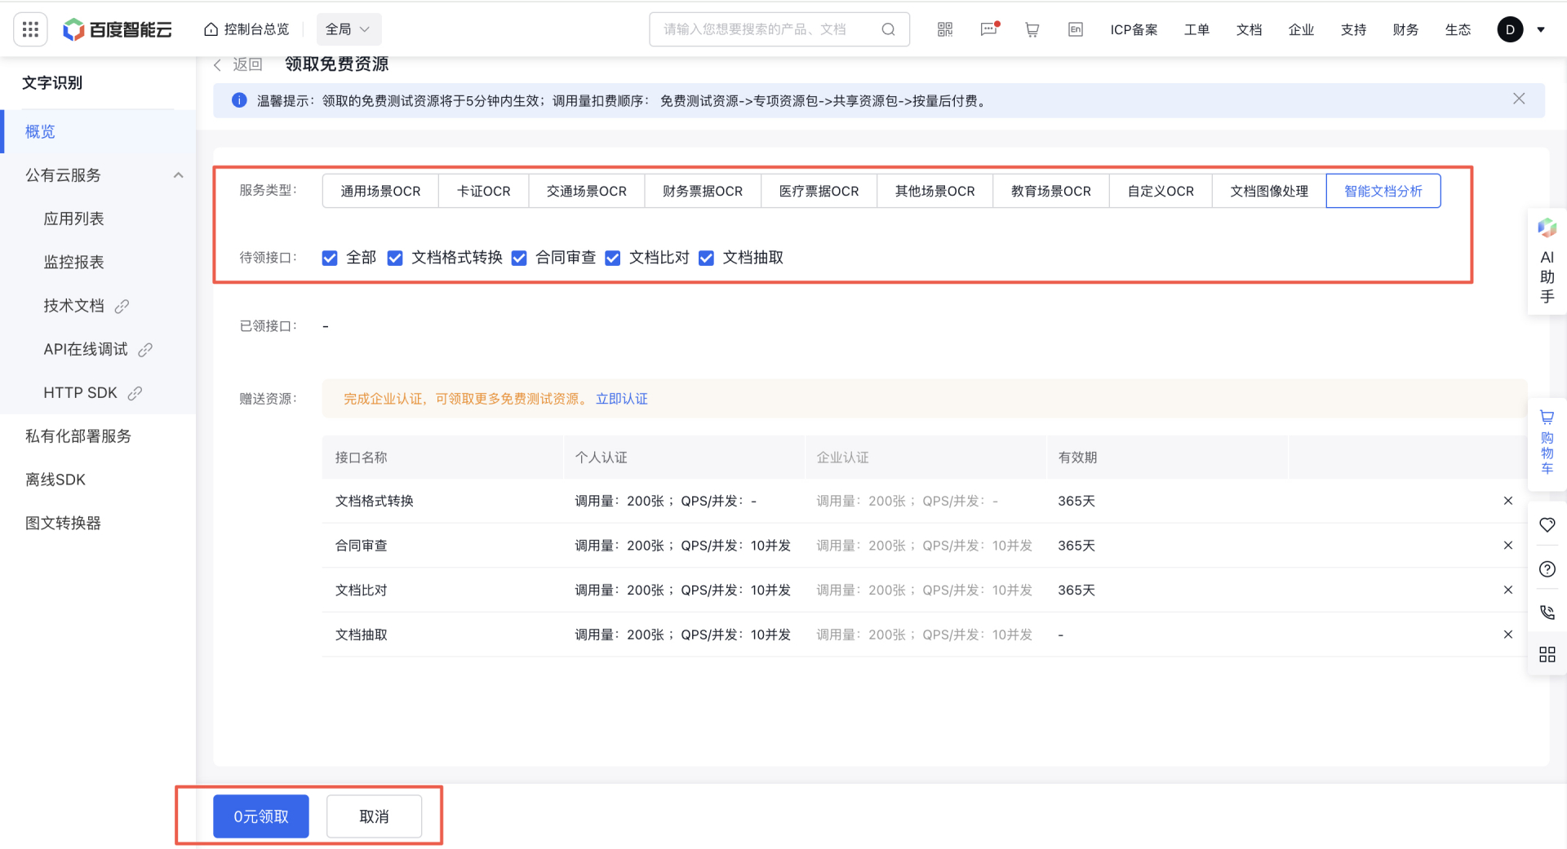1567x849 pixels.
Task: Uncheck the 合同审查 checkbox
Action: pyautogui.click(x=519, y=259)
